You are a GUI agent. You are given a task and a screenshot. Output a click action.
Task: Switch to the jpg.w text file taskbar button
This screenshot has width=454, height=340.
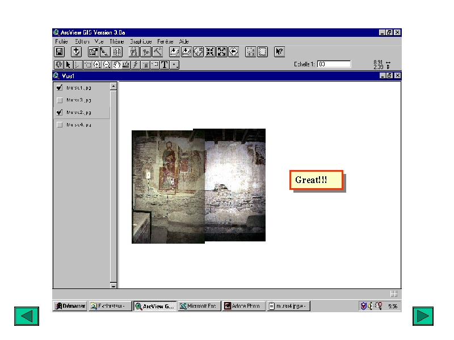(288, 306)
